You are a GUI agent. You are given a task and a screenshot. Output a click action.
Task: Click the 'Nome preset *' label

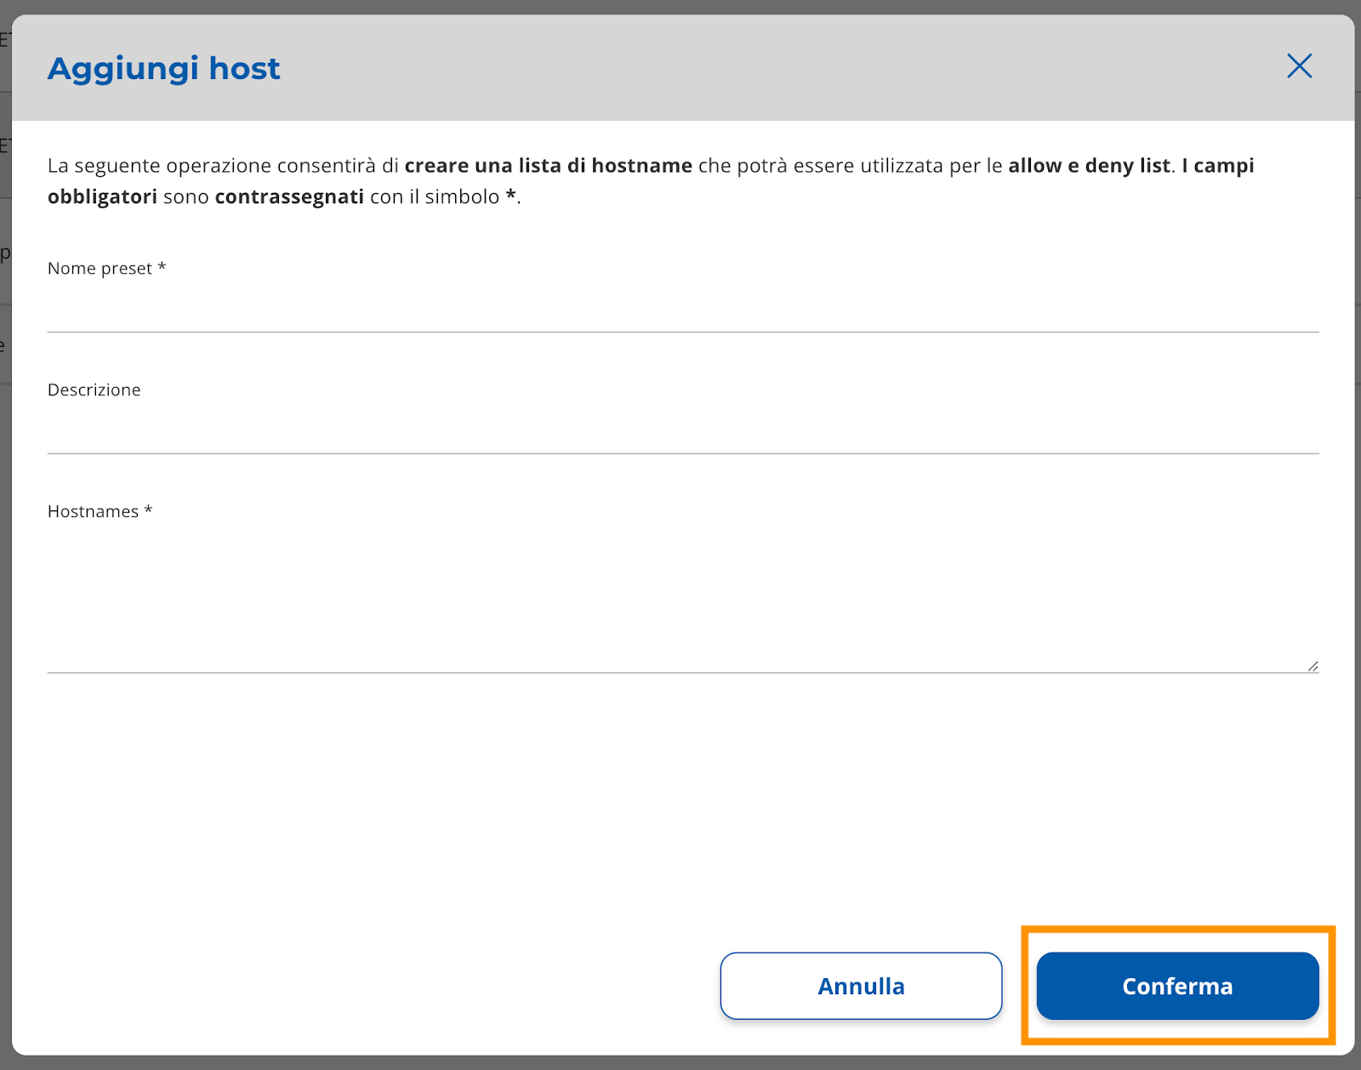tap(106, 268)
